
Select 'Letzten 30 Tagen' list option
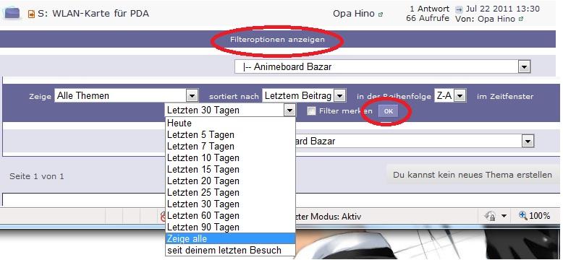[x=230, y=204]
